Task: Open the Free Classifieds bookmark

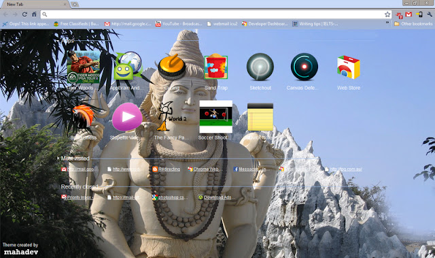Action: coord(76,24)
